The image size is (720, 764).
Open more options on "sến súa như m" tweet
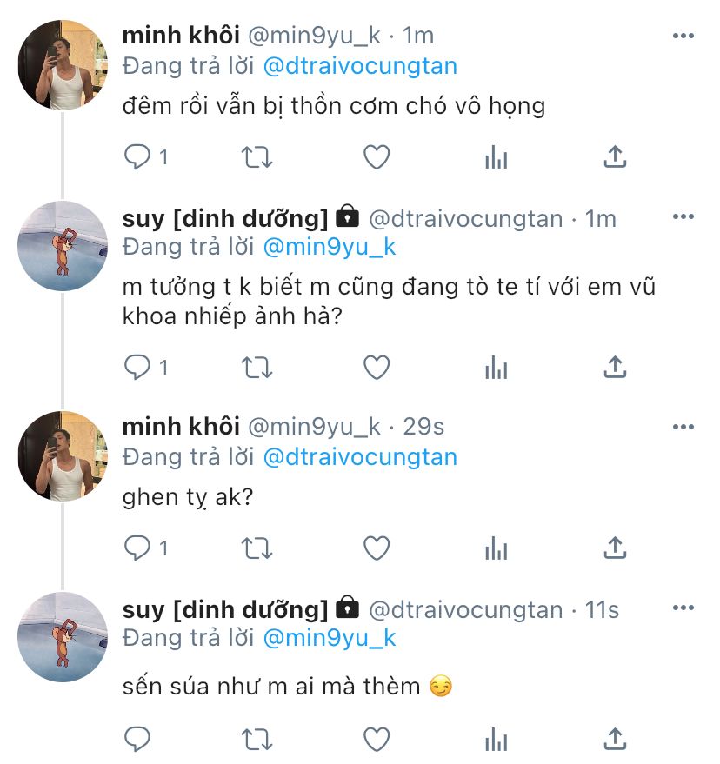(x=683, y=609)
